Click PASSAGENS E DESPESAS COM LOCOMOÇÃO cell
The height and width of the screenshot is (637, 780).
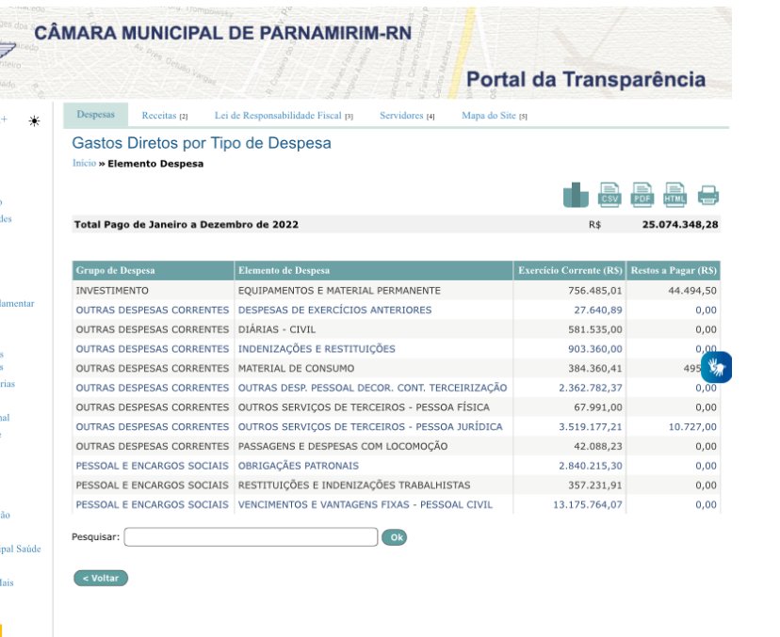pos(343,446)
